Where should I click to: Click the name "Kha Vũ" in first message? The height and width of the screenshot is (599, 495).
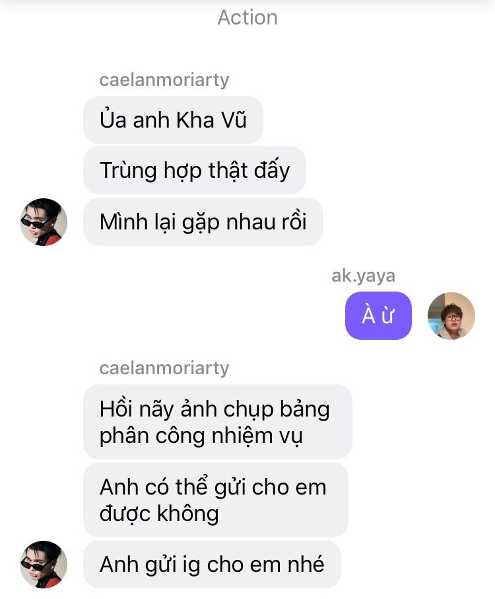212,120
